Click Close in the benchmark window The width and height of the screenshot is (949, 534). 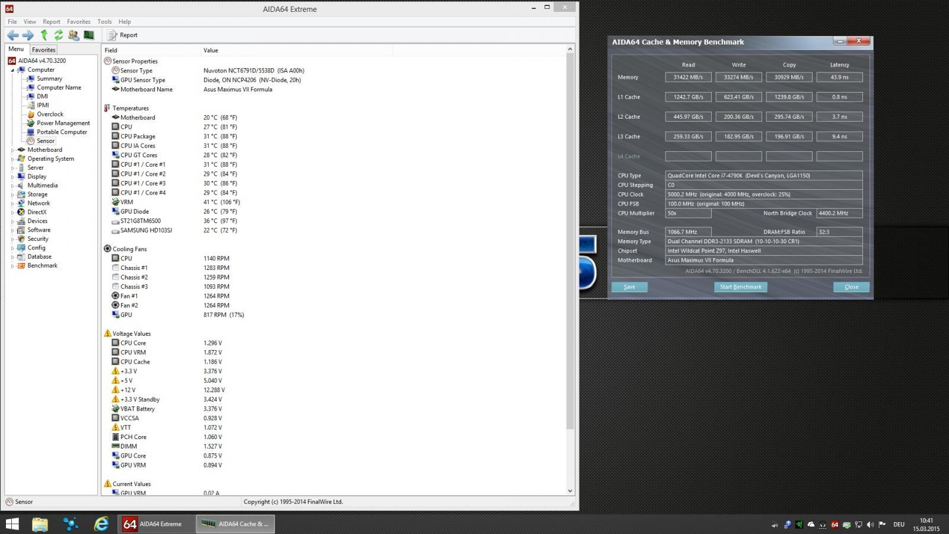[851, 287]
